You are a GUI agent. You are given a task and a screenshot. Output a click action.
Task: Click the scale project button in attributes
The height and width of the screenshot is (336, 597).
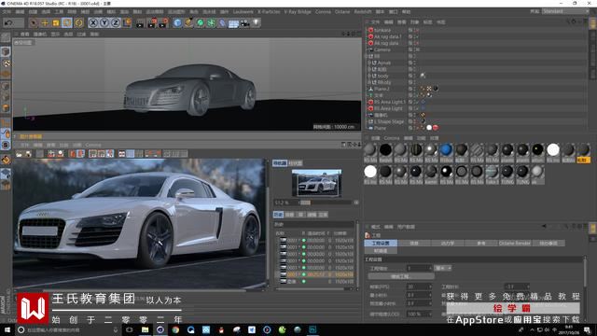[x=400, y=276]
